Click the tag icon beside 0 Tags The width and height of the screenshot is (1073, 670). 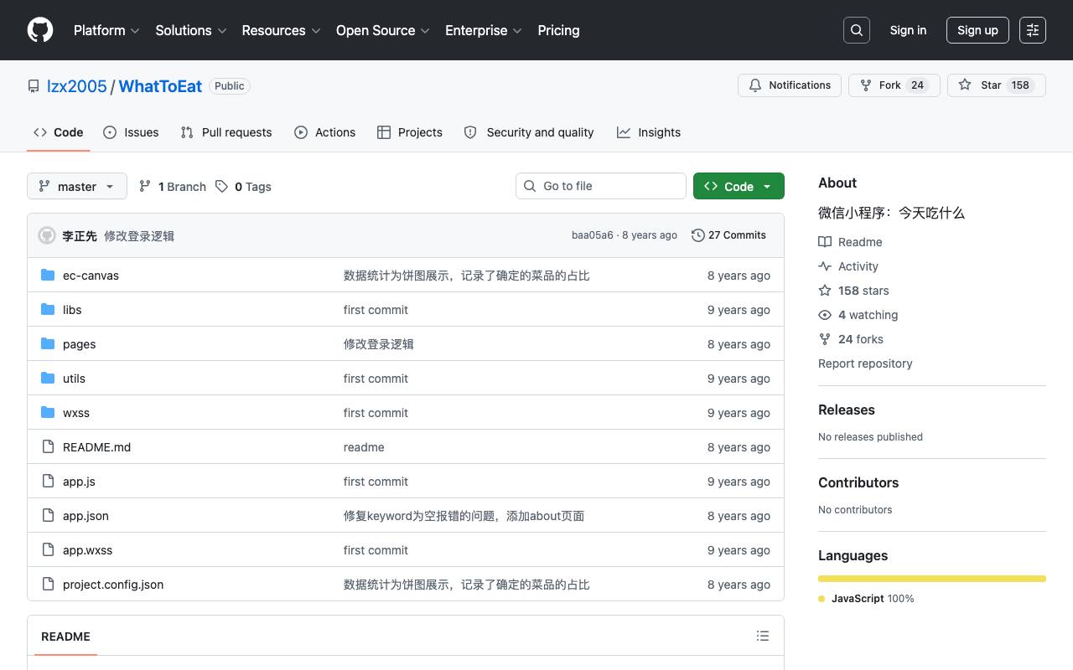tap(221, 187)
